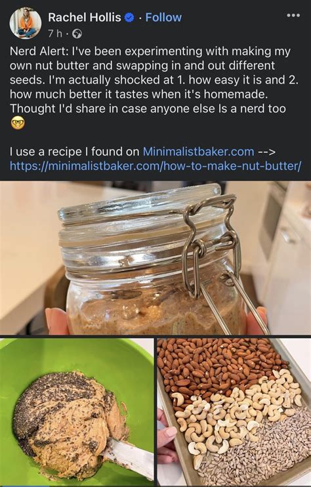
Task: Click the Rachel Hollis name
Action: pos(85,17)
